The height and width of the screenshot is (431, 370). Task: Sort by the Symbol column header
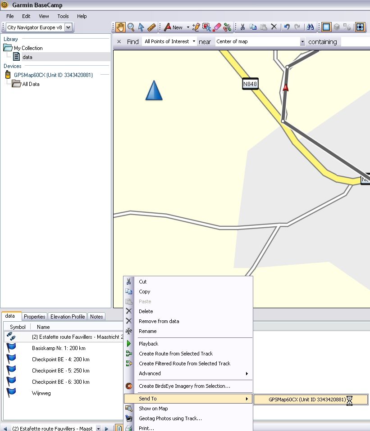[18, 327]
